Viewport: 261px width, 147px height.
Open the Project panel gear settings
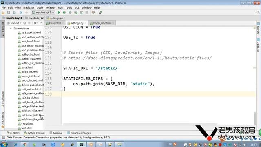tap(35, 23)
